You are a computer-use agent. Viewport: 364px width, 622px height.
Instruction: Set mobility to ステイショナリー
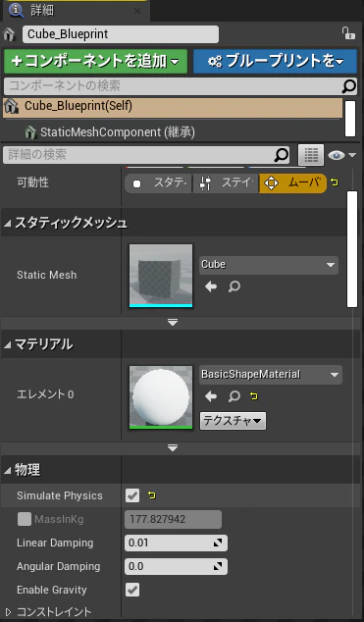pyautogui.click(x=226, y=183)
